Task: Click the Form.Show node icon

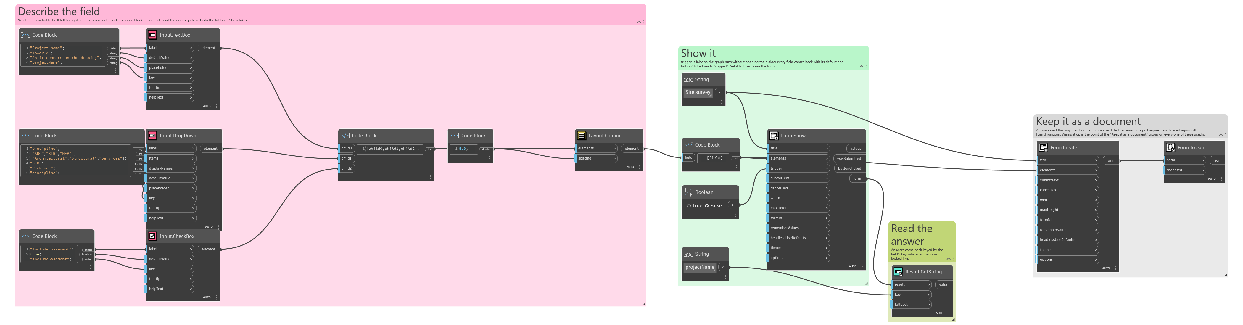Action: click(x=774, y=136)
